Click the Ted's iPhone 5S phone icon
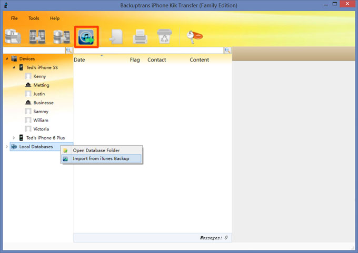The width and height of the screenshot is (358, 253). tap(21, 67)
